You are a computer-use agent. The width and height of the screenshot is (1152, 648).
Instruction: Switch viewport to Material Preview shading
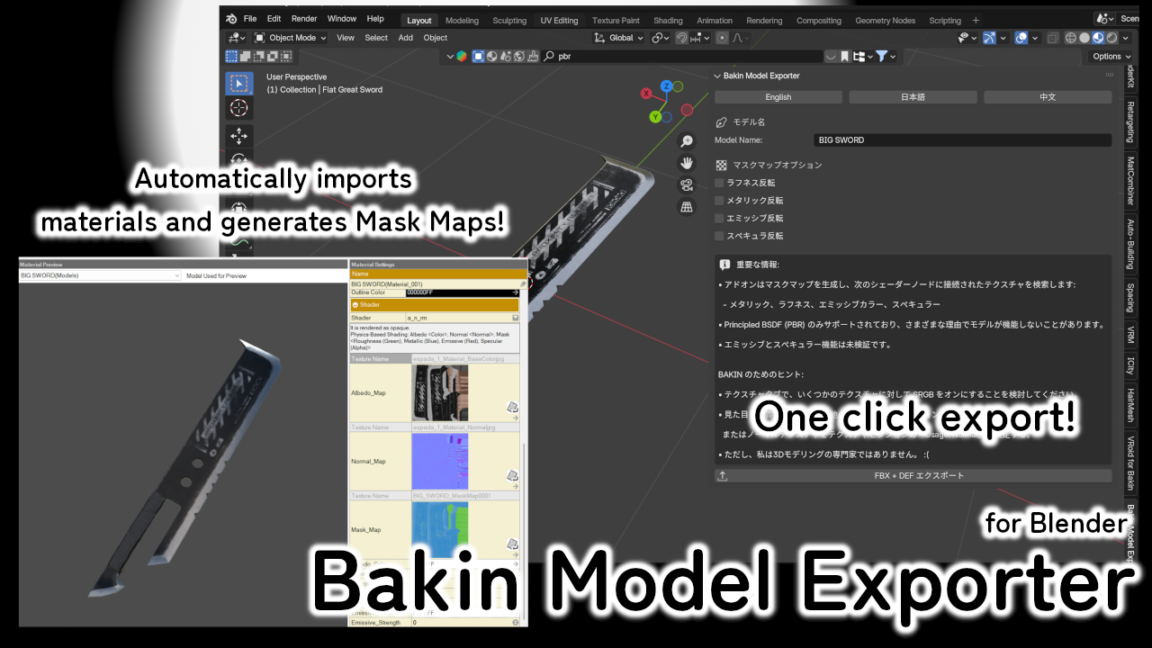click(1098, 38)
